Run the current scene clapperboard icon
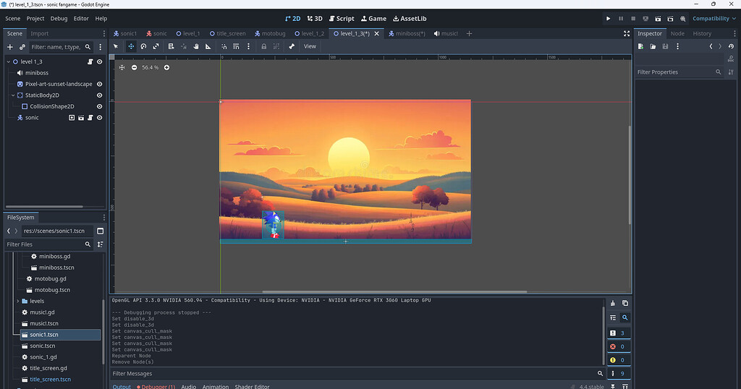 click(x=658, y=18)
